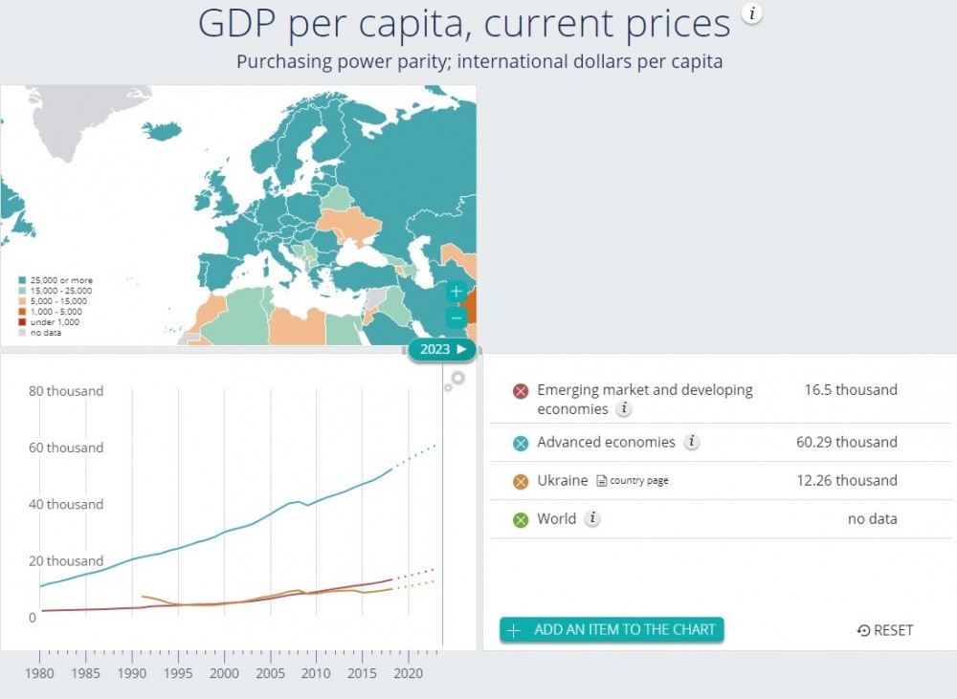Select the '5,000 - 15,000' legend swatch
The image size is (957, 699).
pos(22,301)
